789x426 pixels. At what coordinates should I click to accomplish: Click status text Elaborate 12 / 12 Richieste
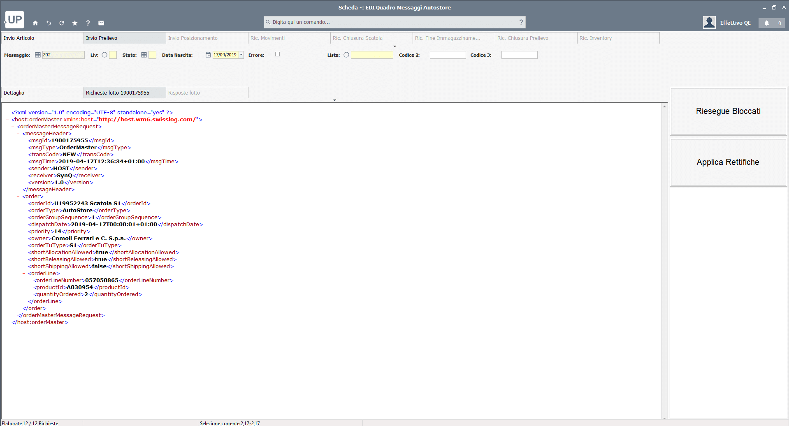click(x=30, y=423)
